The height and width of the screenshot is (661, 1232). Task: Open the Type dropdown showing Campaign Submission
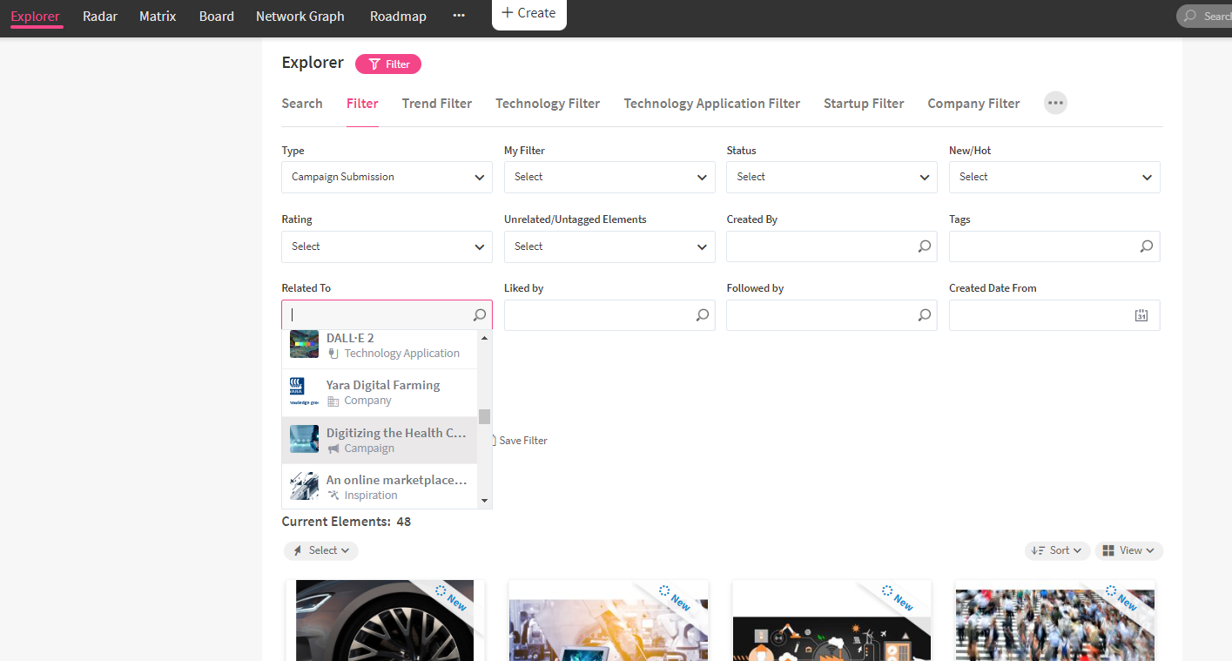click(x=387, y=177)
